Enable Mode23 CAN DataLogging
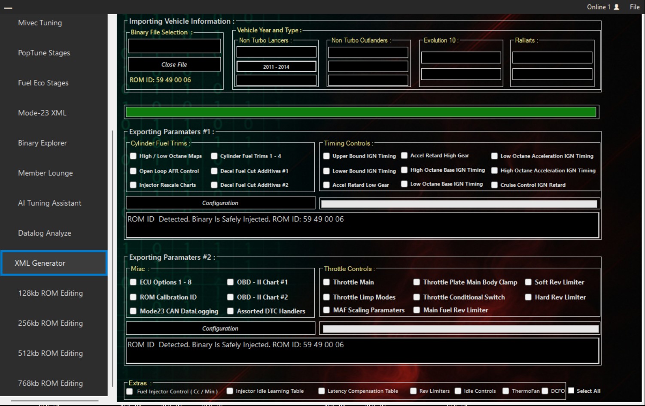 [133, 311]
